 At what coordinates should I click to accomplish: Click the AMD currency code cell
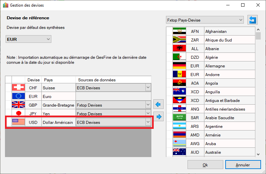click(x=195, y=135)
